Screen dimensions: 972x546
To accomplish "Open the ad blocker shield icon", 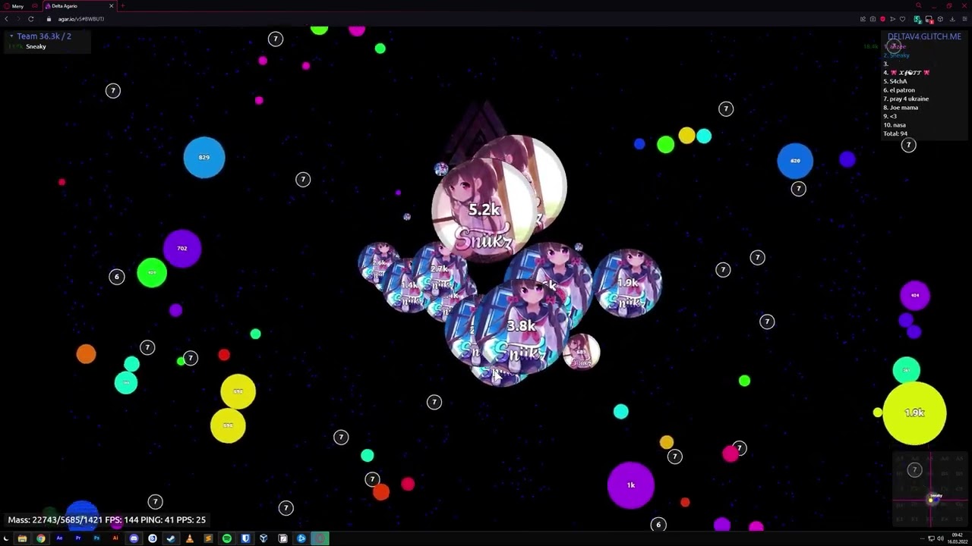I will (882, 19).
